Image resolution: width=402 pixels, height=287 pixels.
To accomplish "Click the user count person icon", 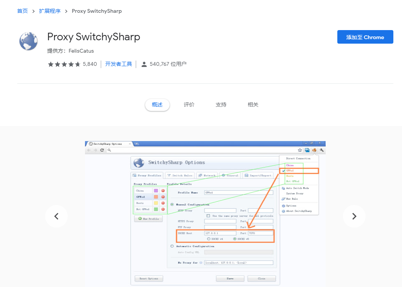I will (144, 64).
